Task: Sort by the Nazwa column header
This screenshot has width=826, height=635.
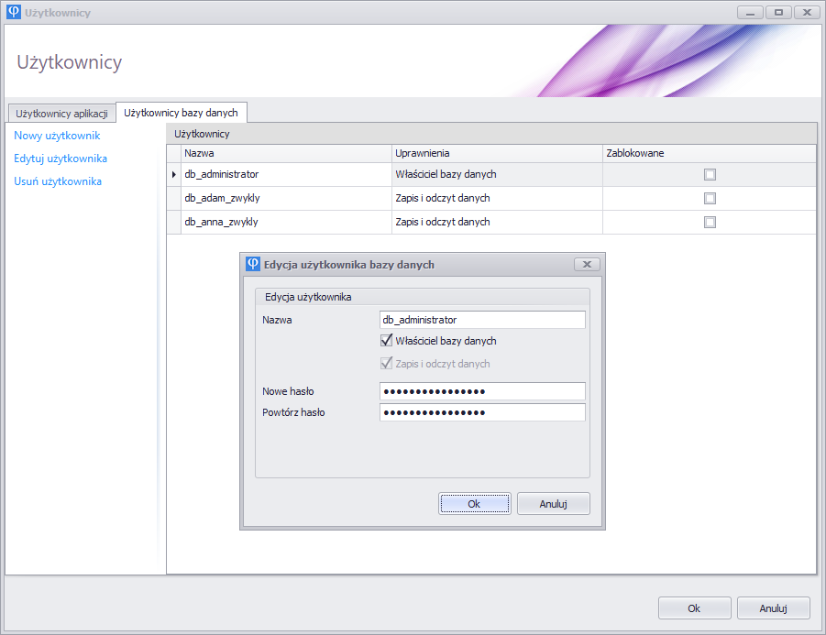Action: pos(286,153)
